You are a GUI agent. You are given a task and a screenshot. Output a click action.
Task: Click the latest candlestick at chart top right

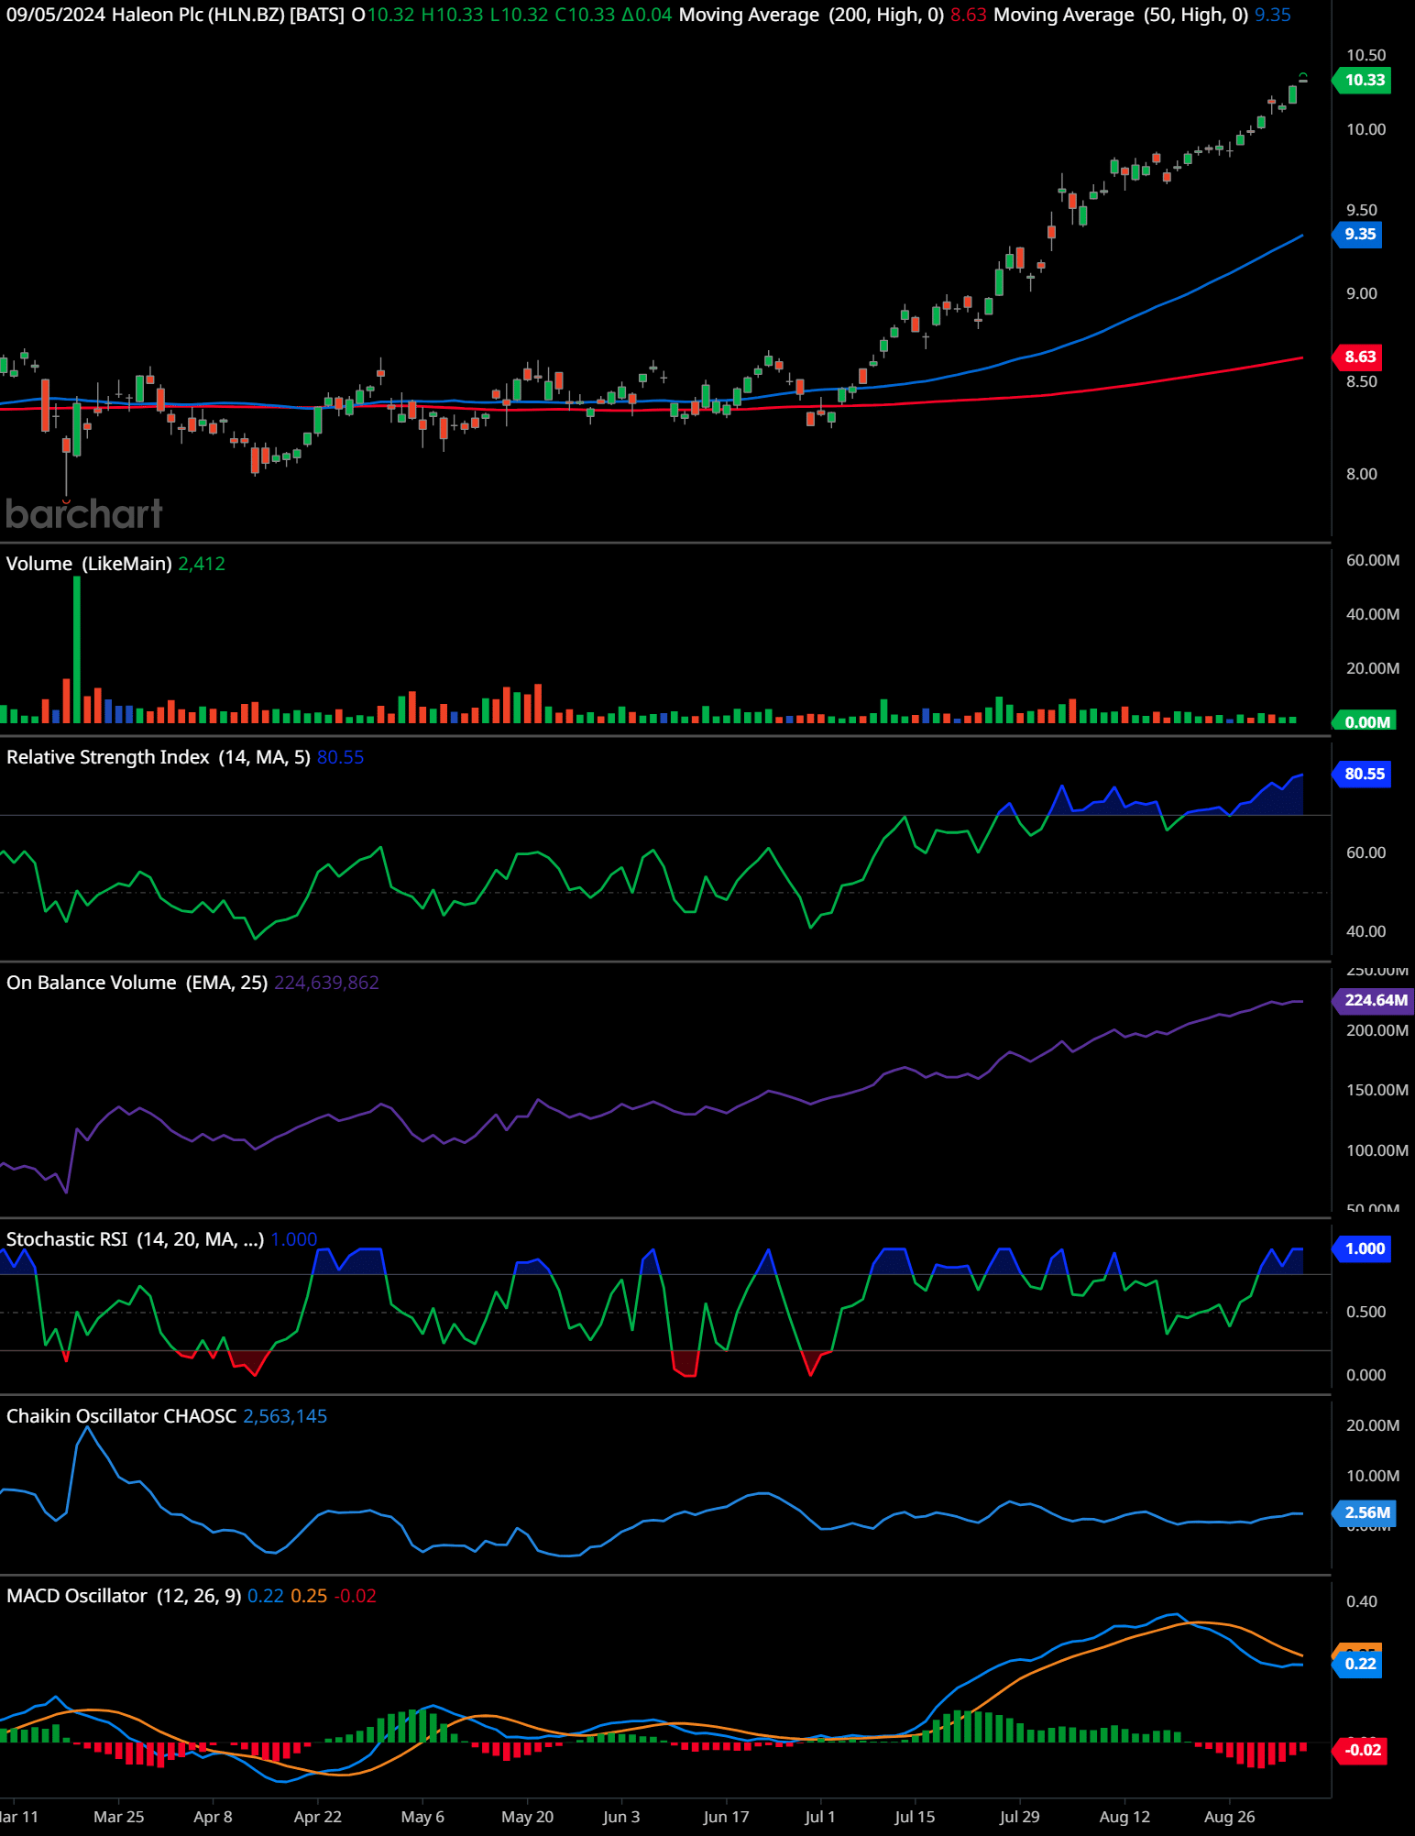click(x=1302, y=79)
